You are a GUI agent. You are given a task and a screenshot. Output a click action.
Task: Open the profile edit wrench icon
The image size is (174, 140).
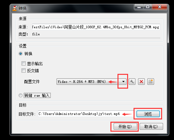(132, 82)
